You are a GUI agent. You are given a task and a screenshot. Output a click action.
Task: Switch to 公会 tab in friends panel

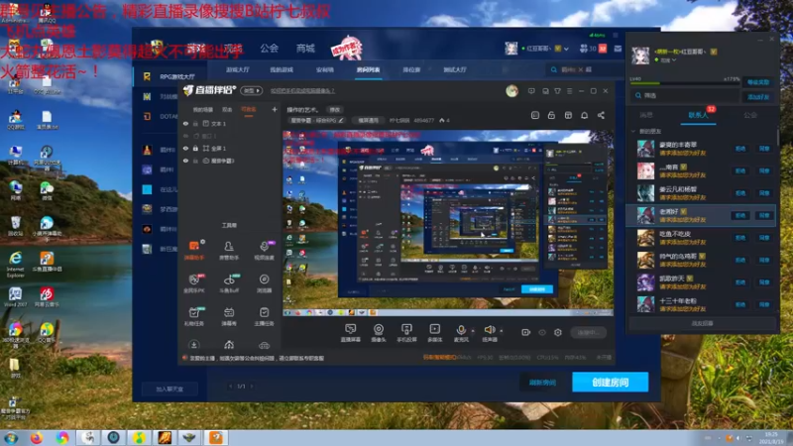click(x=750, y=115)
